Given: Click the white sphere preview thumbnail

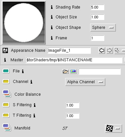Looking at the screenshot, I should coord(24,22).
